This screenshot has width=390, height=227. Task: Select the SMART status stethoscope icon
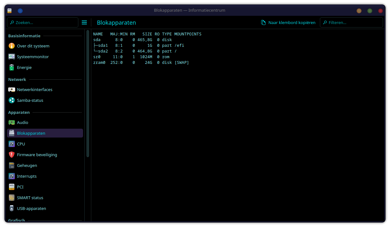[12, 198]
